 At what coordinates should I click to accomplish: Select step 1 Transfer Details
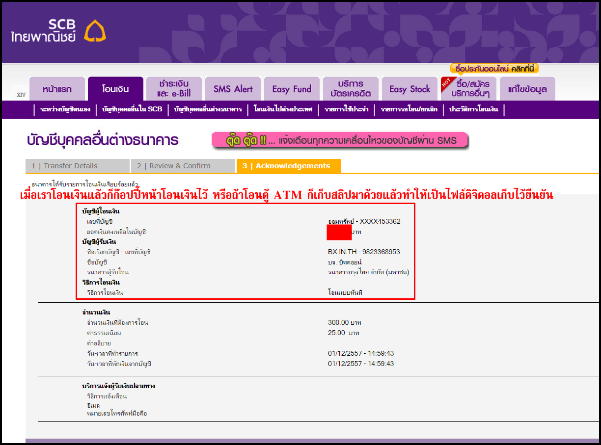pyautogui.click(x=78, y=166)
